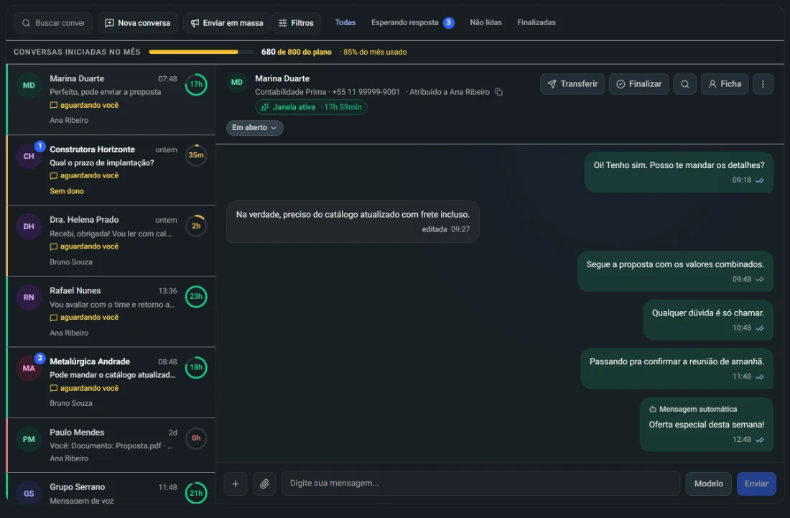
Task: Attach a file with the paperclip icon
Action: [264, 484]
